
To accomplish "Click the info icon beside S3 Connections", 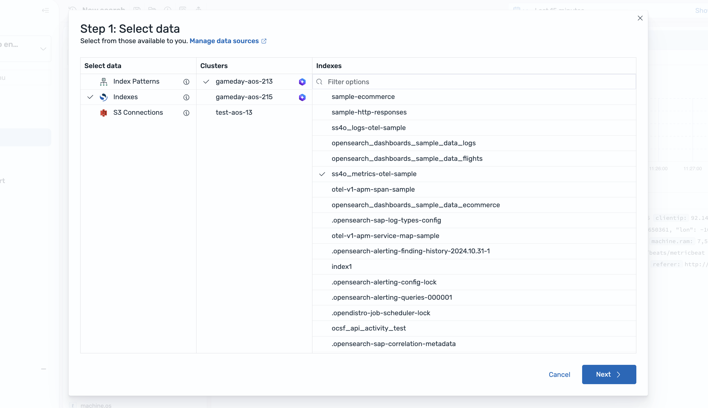I will tap(186, 113).
